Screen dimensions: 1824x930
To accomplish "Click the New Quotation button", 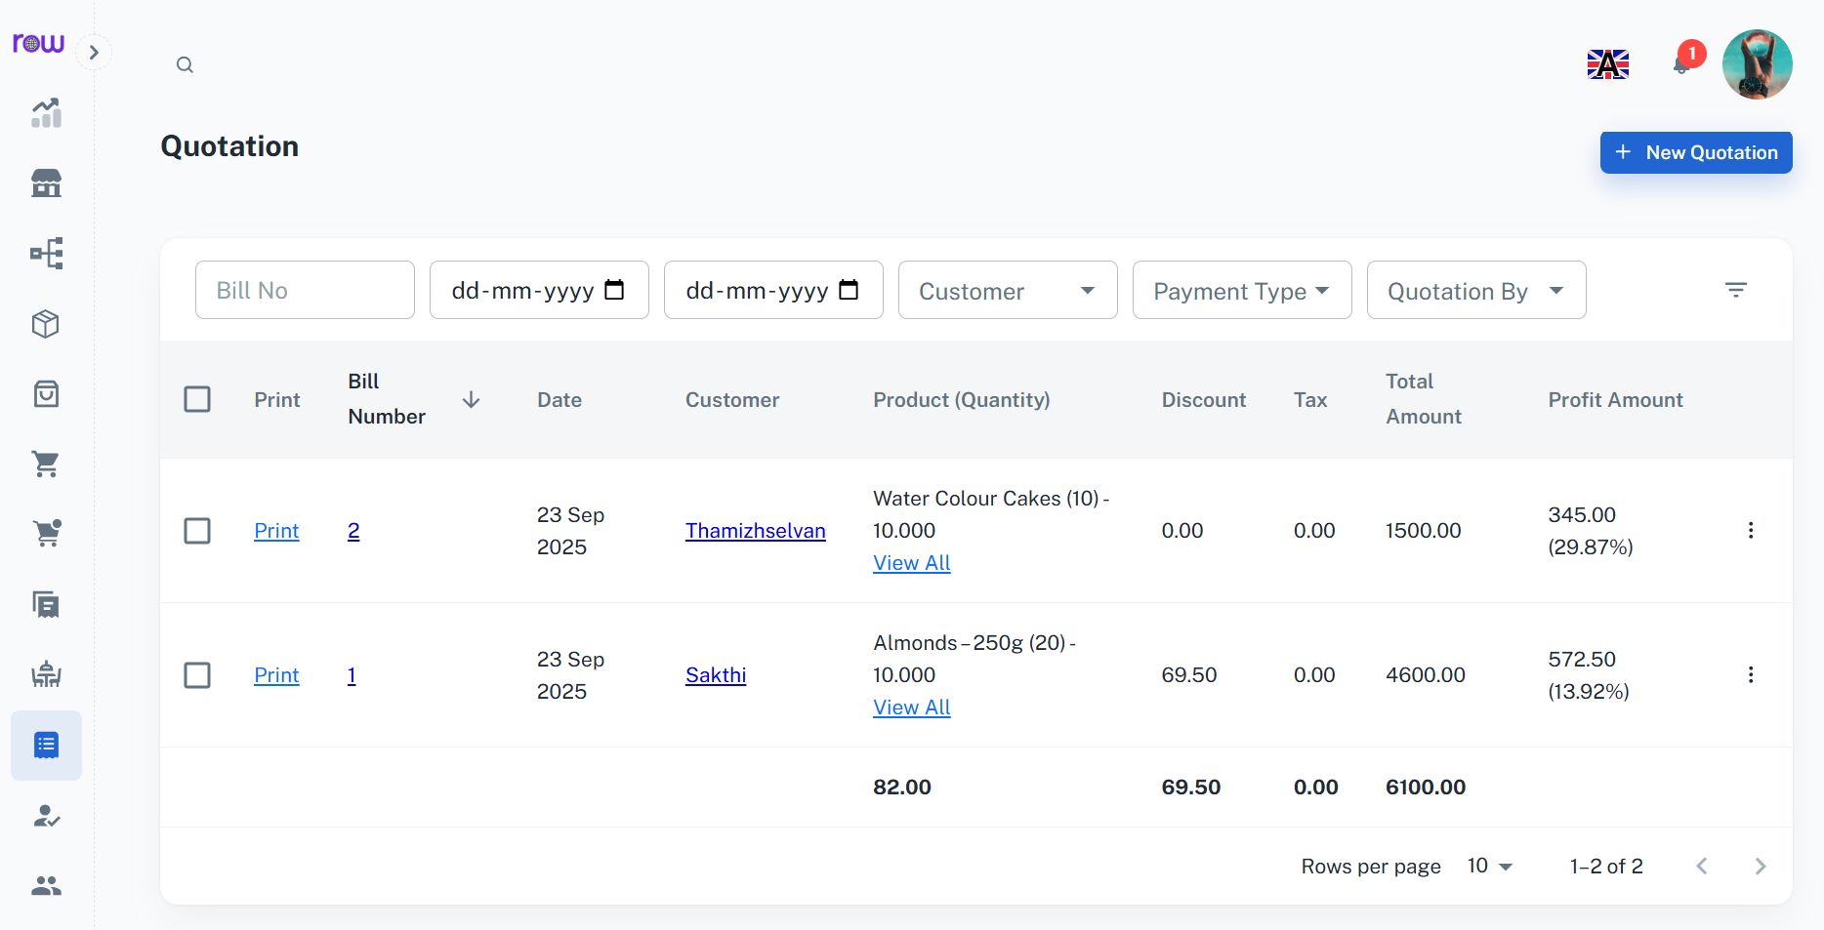I will 1695,152.
